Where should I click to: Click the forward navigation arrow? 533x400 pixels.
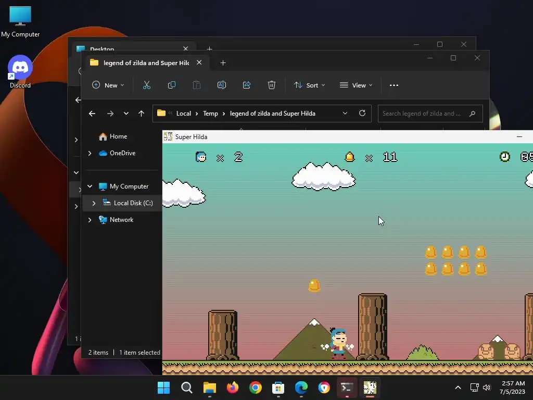[110, 114]
